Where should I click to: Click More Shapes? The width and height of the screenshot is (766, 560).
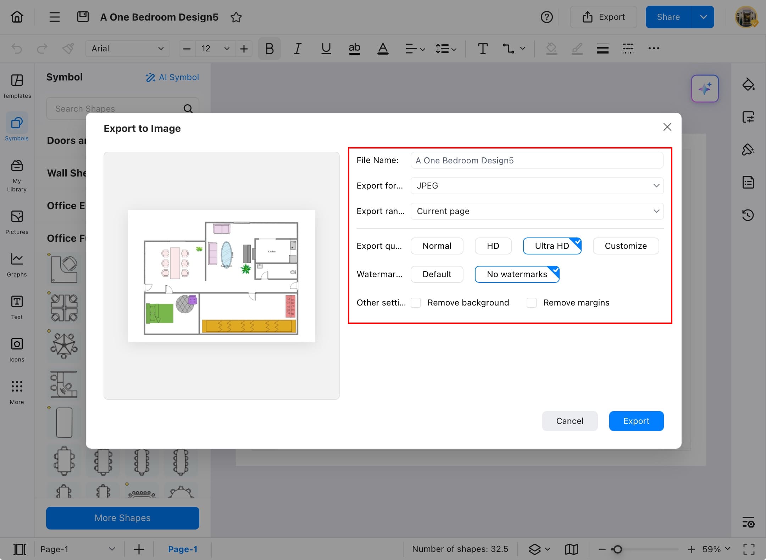pyautogui.click(x=122, y=518)
